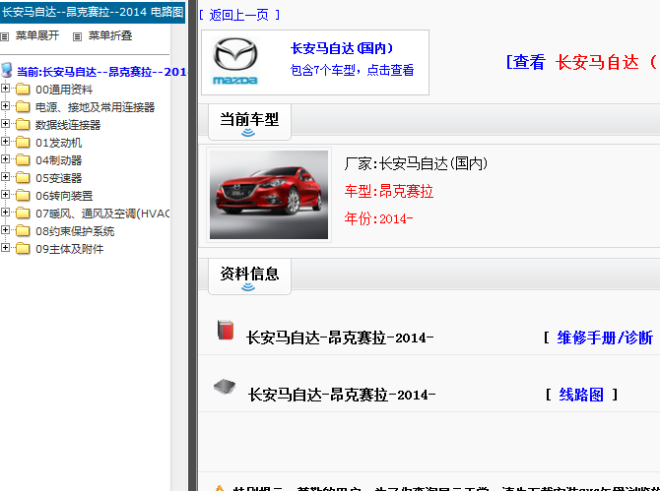
Task: Click the folder icon next to 09主体及附件
Action: point(23,248)
